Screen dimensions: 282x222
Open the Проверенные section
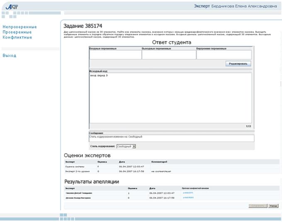click(17, 32)
